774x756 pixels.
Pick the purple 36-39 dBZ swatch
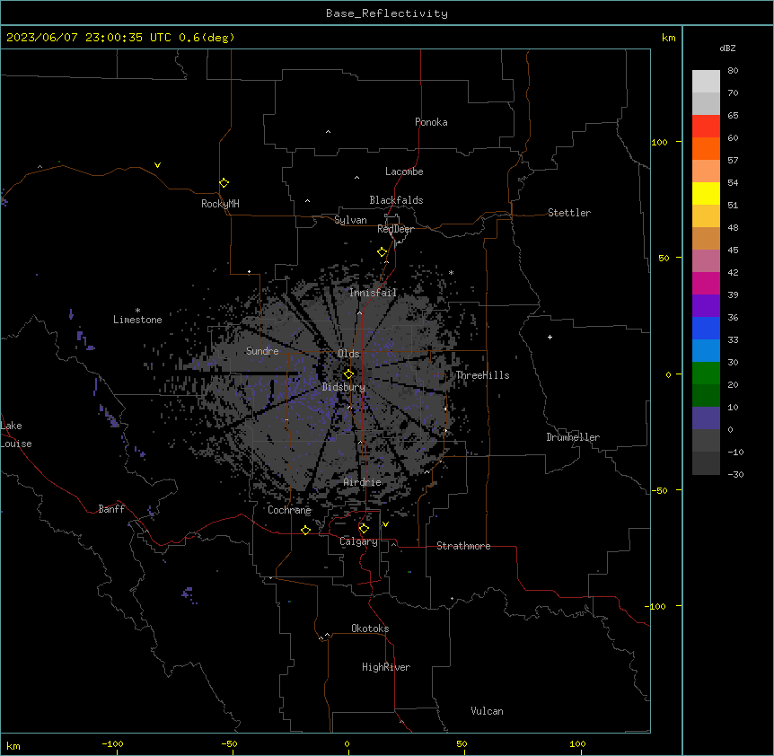[x=706, y=306]
